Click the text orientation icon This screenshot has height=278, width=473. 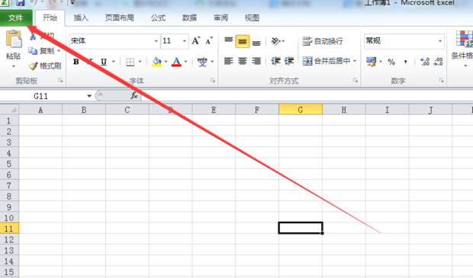[x=276, y=41]
